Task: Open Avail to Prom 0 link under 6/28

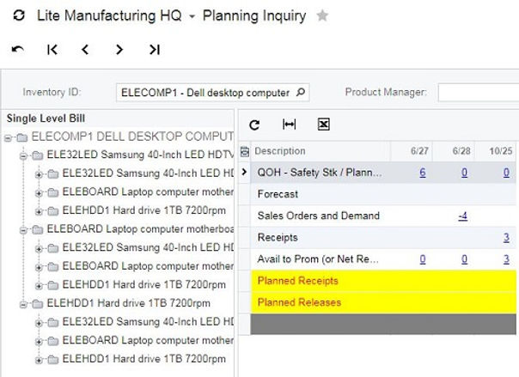Action: pyautogui.click(x=464, y=259)
